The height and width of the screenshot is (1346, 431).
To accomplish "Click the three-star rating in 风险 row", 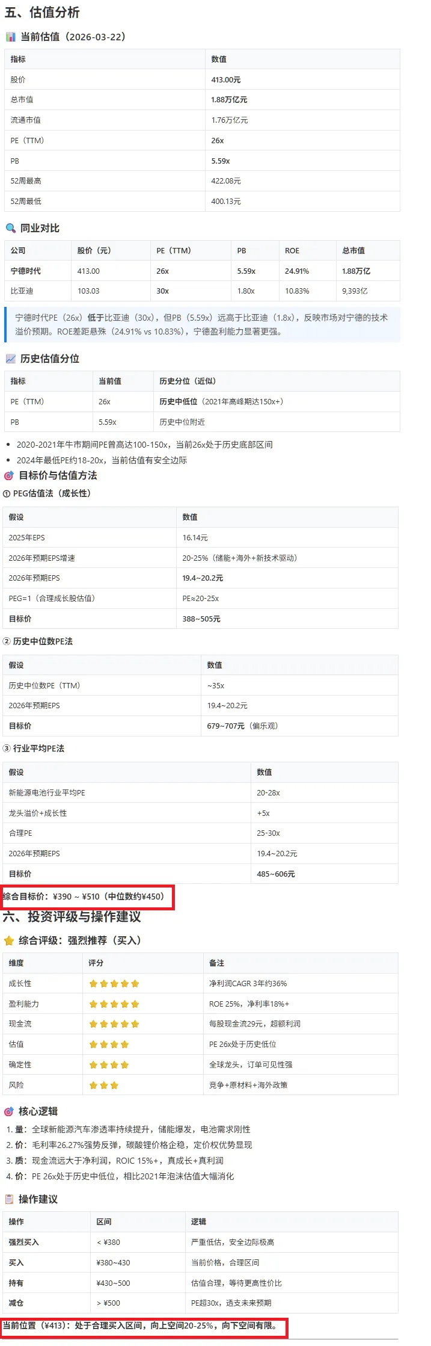I will [x=104, y=1085].
